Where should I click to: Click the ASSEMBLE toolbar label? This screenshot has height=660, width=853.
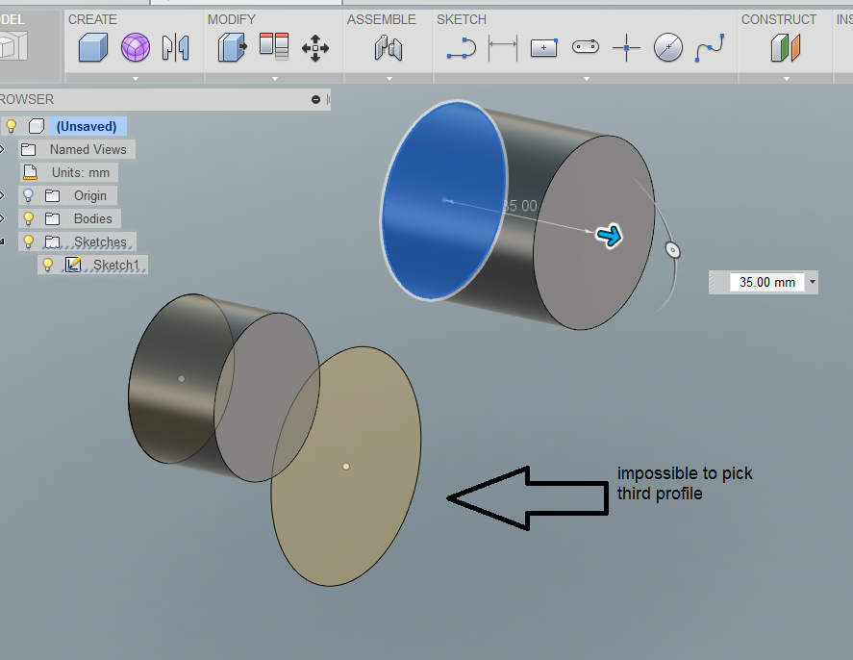(382, 19)
